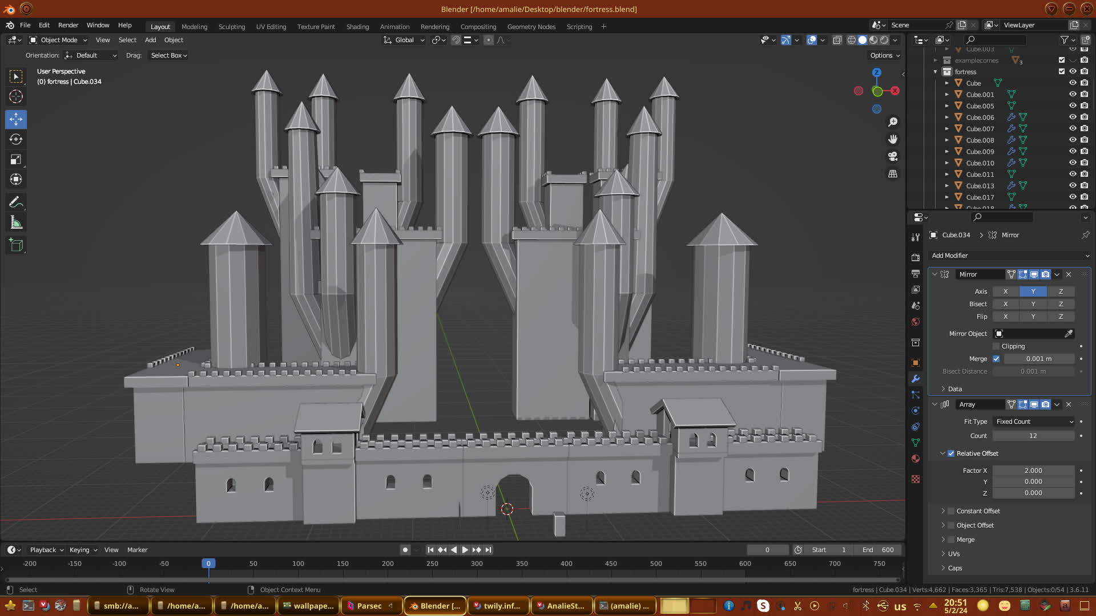Image resolution: width=1096 pixels, height=616 pixels.
Task: Activate the Measure tool
Action: point(16,223)
